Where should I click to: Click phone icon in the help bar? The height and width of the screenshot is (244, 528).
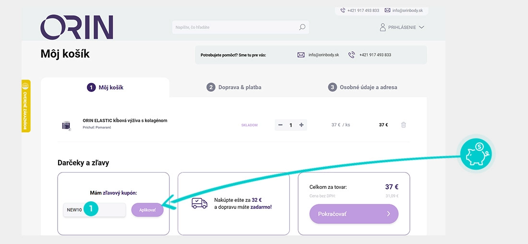point(351,55)
